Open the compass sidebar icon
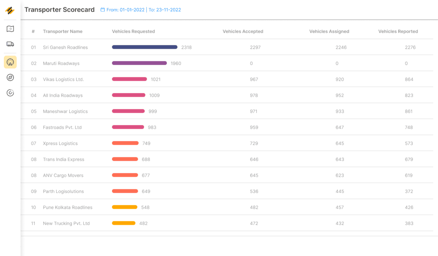This screenshot has width=438, height=256. pos(10,78)
